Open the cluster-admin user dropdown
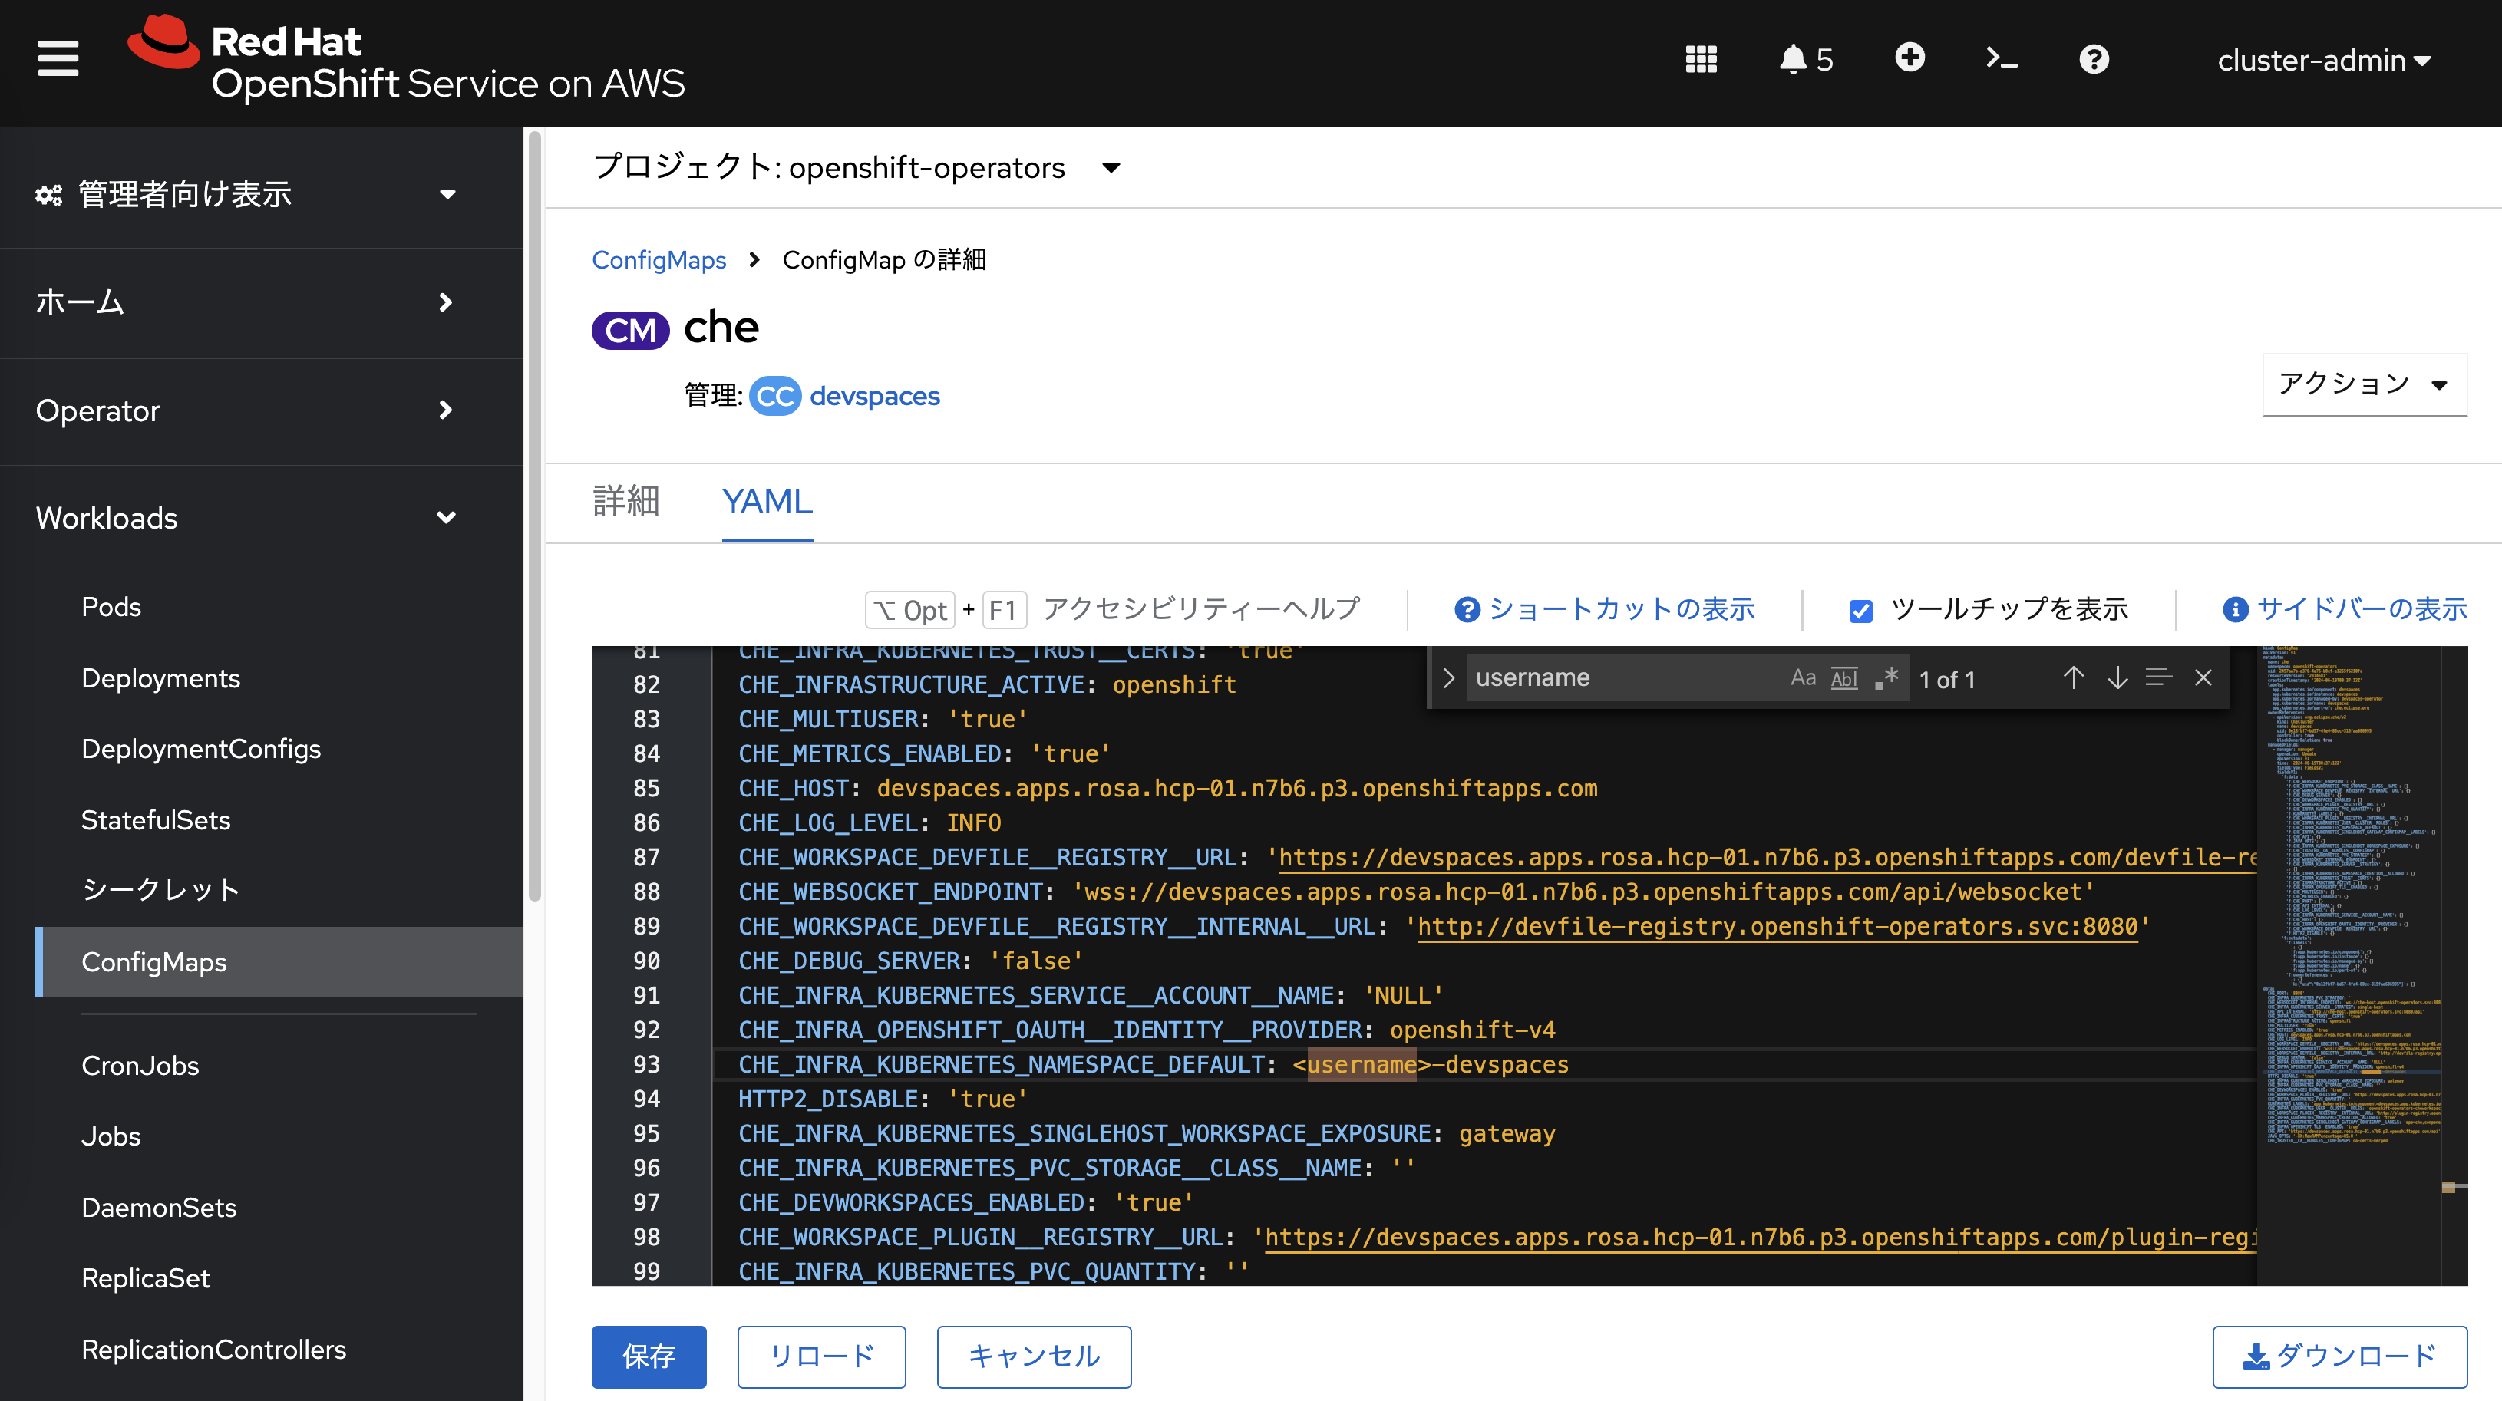 click(x=2323, y=60)
